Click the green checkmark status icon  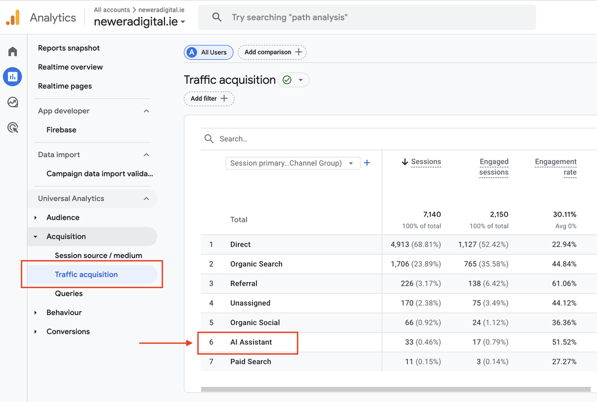287,80
